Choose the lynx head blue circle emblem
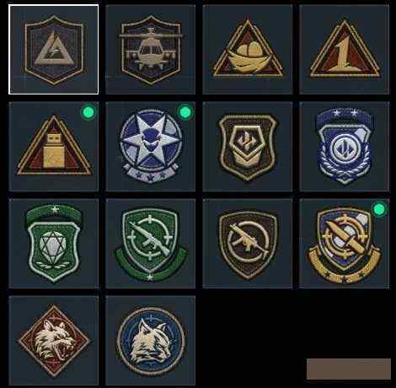 click(151, 341)
